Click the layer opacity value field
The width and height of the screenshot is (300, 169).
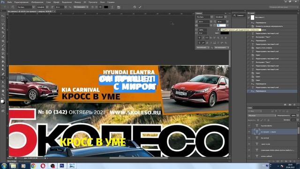point(293,115)
